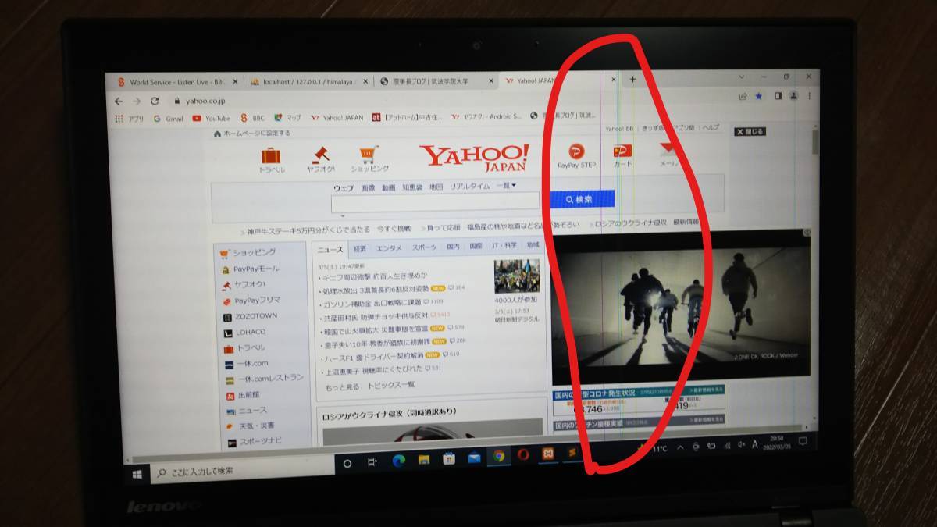The width and height of the screenshot is (937, 527).
Task: Select the スポーツ news tab
Action: [424, 247]
